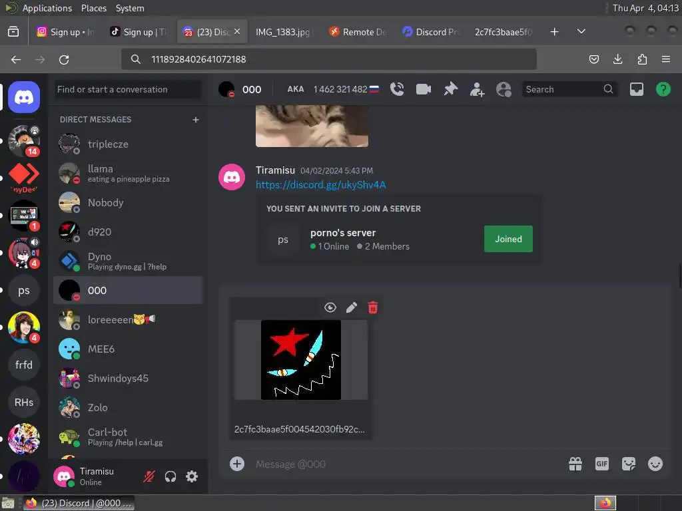Open a new browser tab
This screenshot has width=682, height=511.
pyautogui.click(x=554, y=32)
